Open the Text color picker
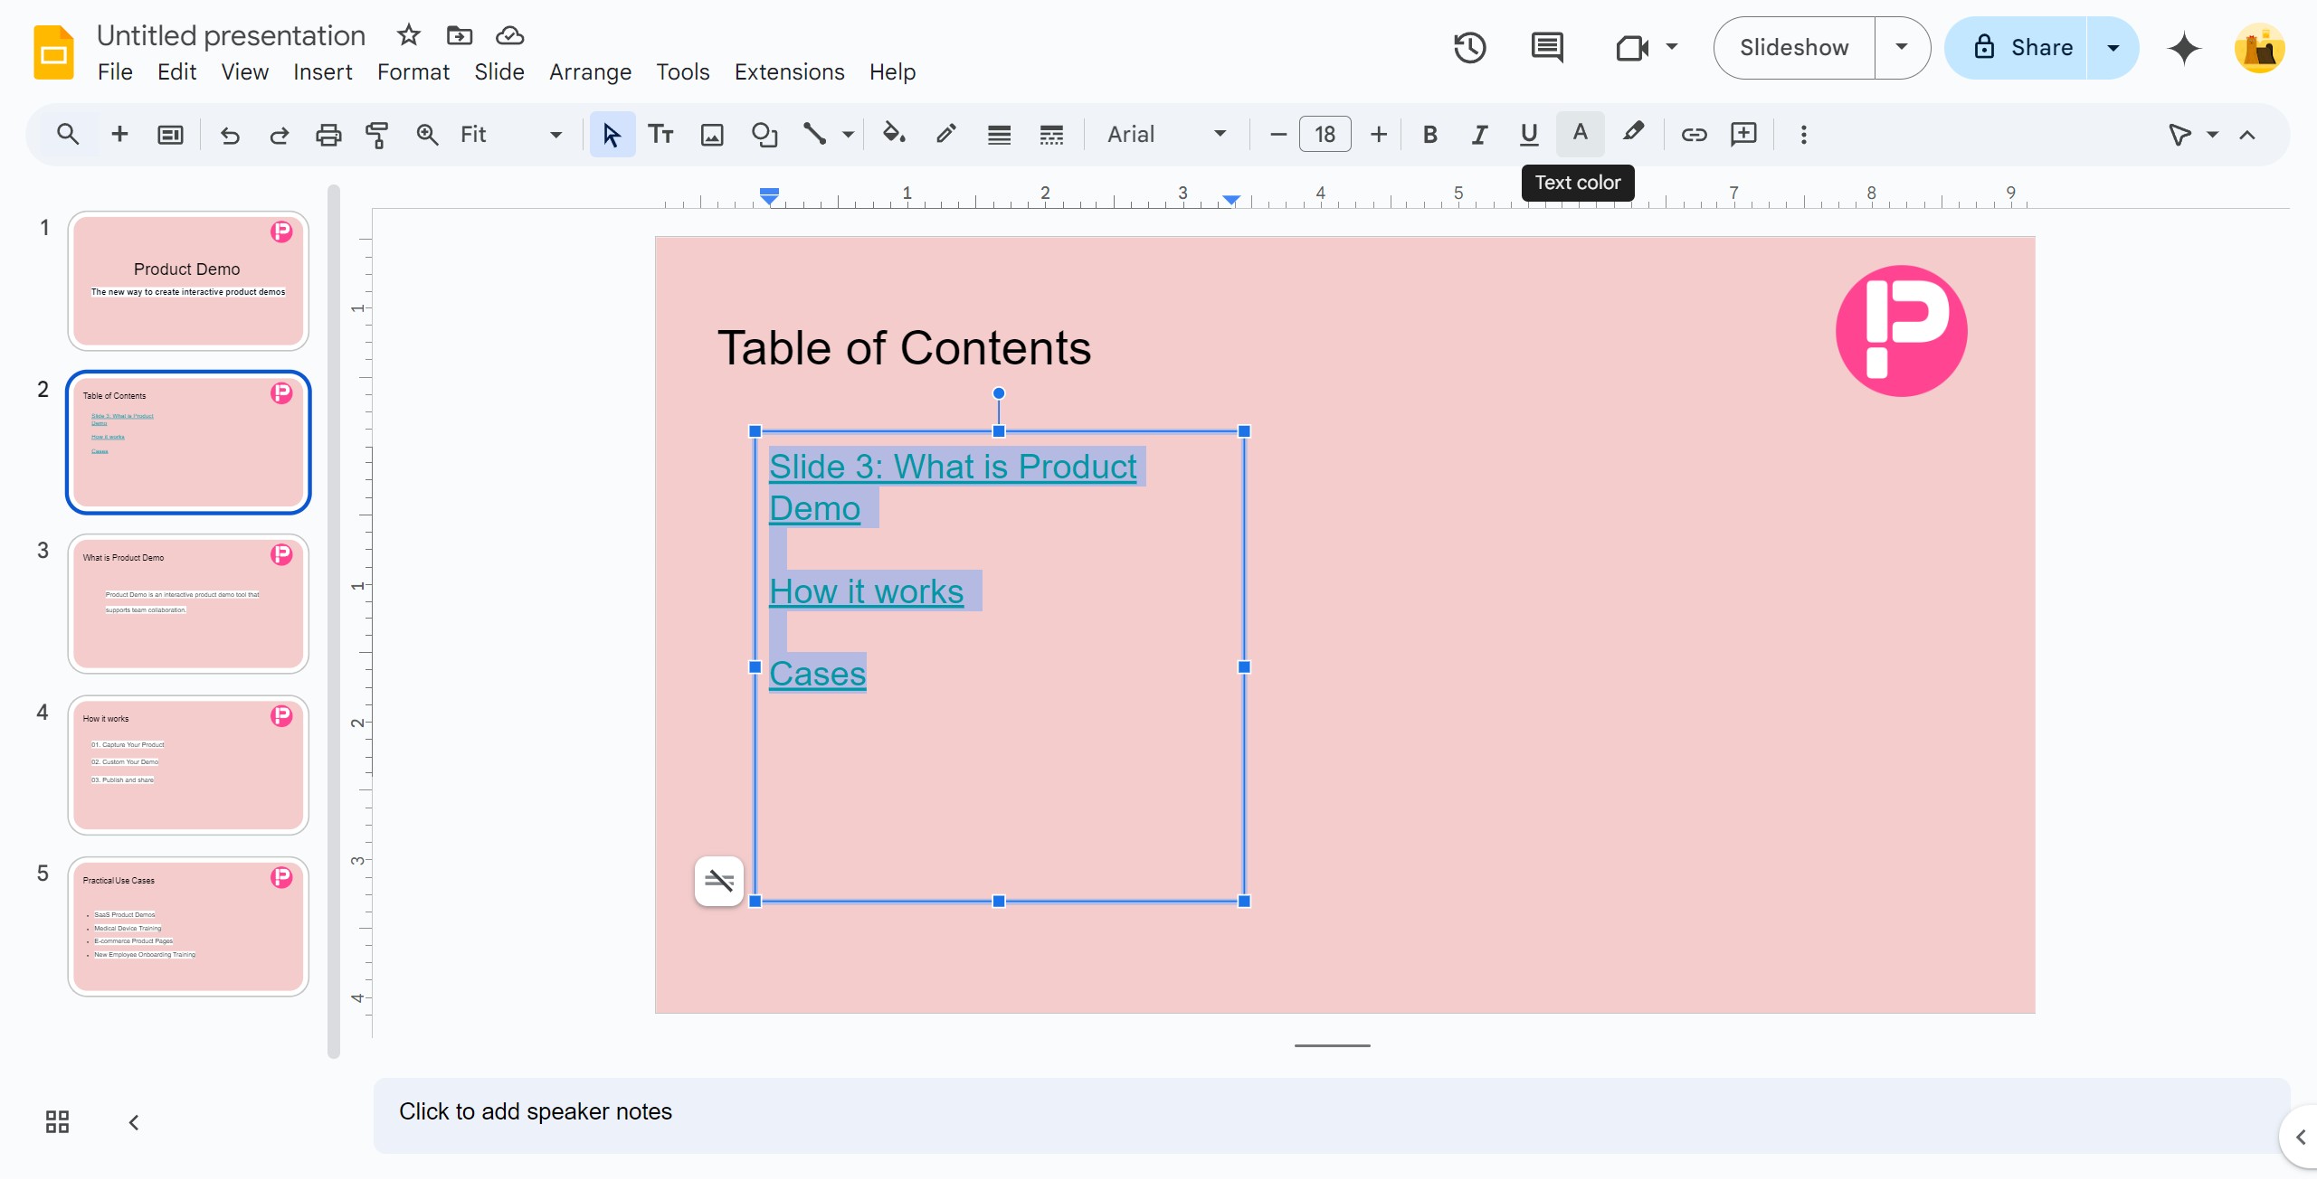 tap(1580, 135)
